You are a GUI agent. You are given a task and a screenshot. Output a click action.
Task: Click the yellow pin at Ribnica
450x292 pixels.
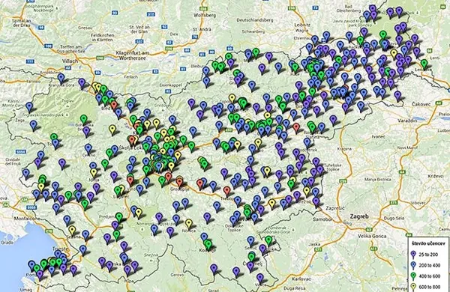[188, 224]
